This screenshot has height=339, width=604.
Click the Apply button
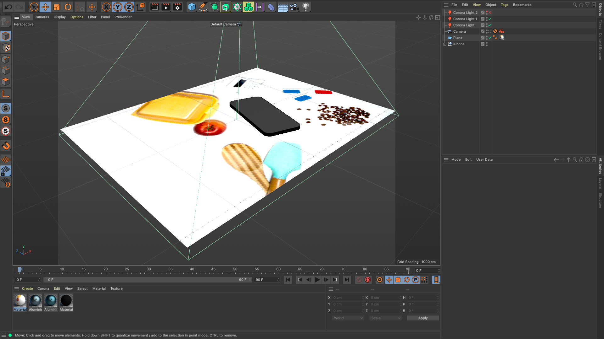click(x=423, y=318)
